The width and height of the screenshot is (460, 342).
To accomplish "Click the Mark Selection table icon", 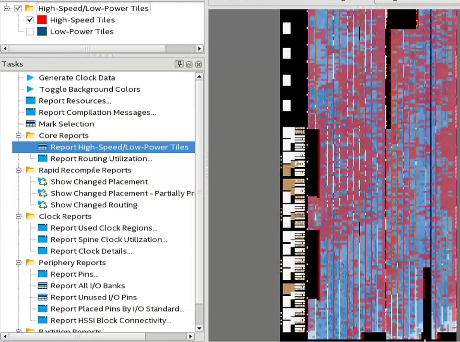I will click(31, 124).
